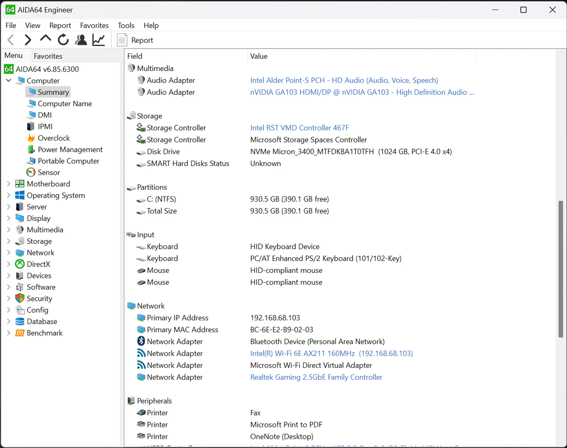
Task: Expand the Multimedia tree node
Action: [x=9, y=230]
